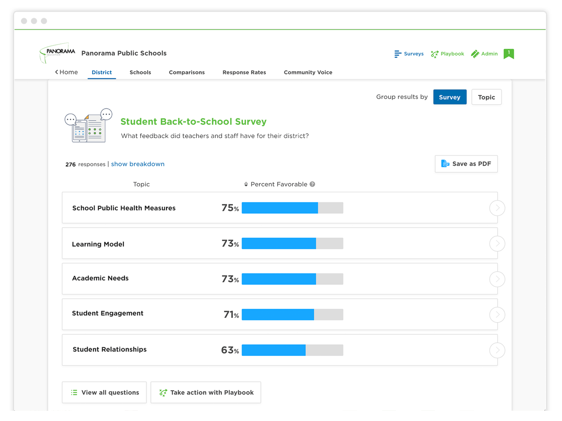Image resolution: width=562 pixels, height=421 pixels.
Task: Open the green notification flag showing 1
Action: coord(509,54)
